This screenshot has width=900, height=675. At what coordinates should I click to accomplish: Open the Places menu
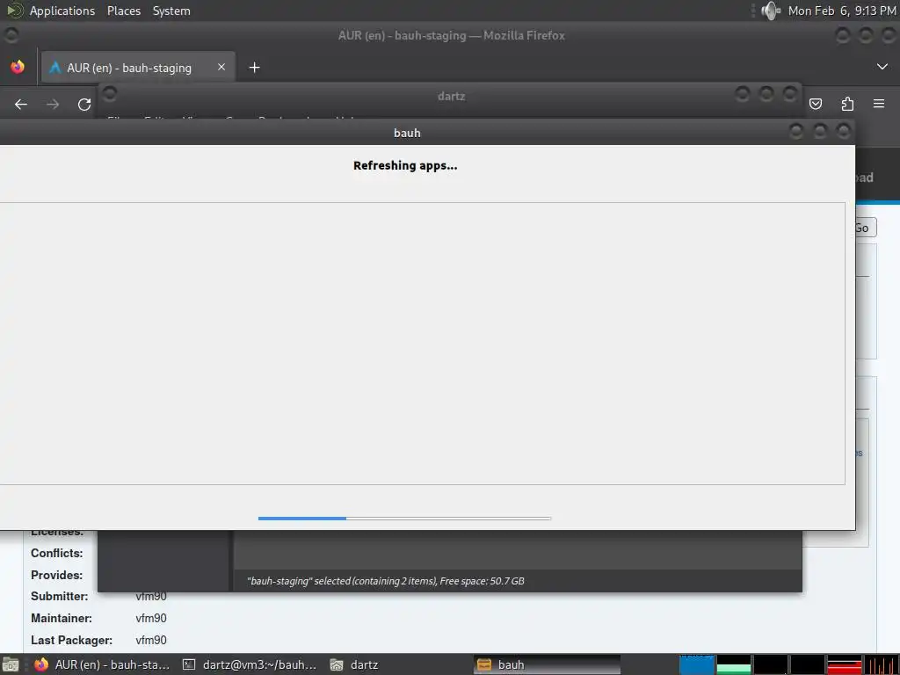(x=124, y=11)
